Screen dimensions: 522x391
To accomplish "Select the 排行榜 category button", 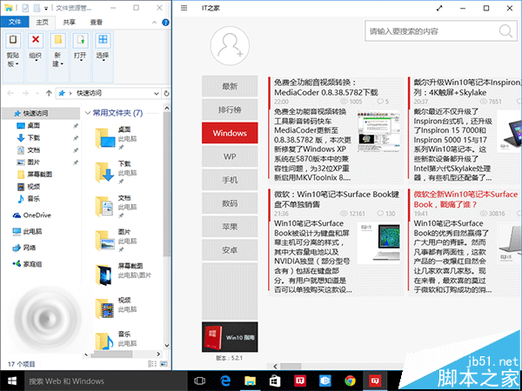I will 230,109.
